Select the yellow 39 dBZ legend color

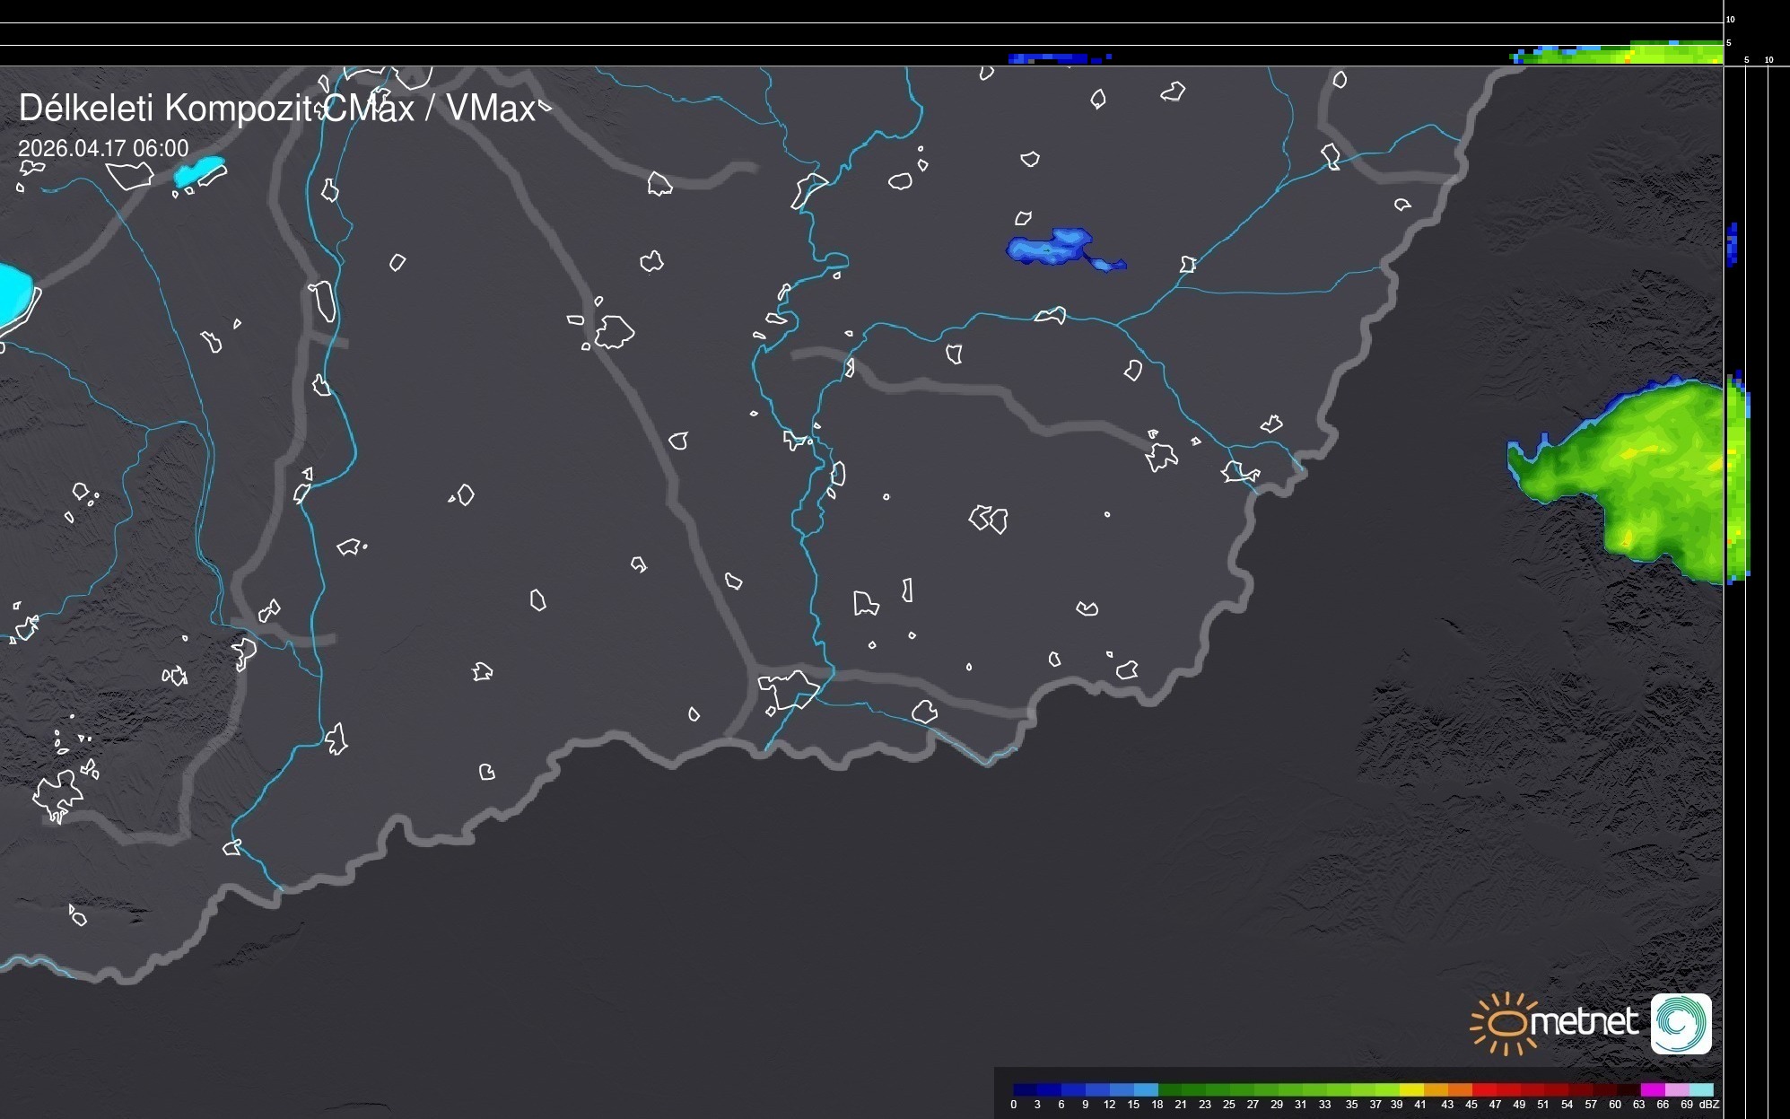tap(1410, 1089)
